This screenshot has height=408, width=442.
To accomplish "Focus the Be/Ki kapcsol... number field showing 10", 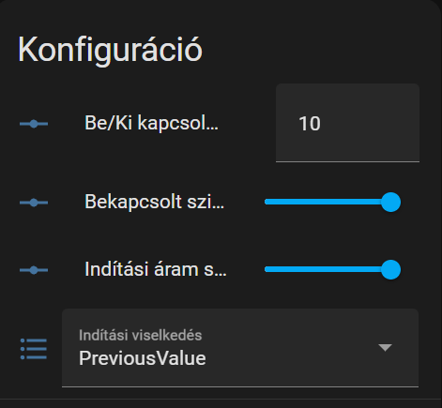I will 347,123.
